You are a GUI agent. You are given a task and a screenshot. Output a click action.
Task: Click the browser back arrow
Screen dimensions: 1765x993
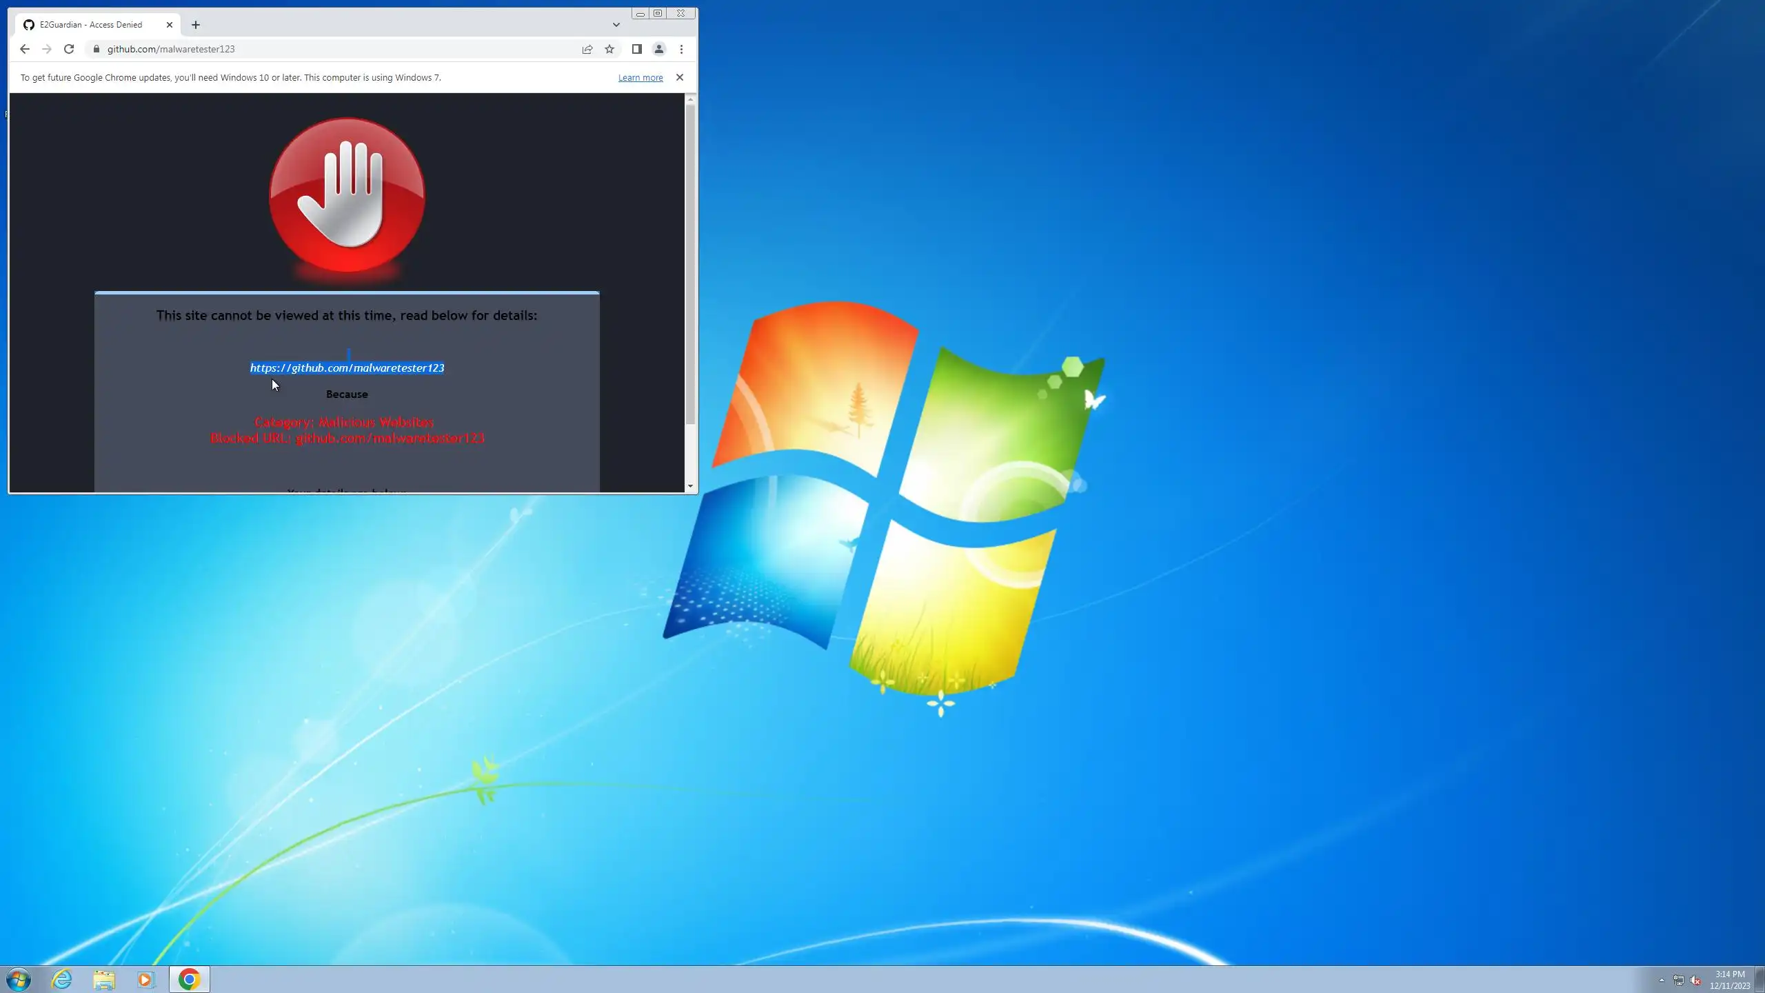click(x=25, y=49)
